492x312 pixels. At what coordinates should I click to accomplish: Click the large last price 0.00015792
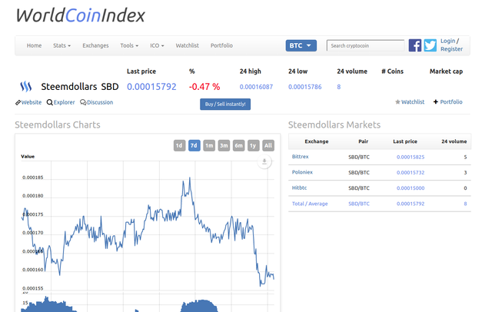(x=151, y=87)
